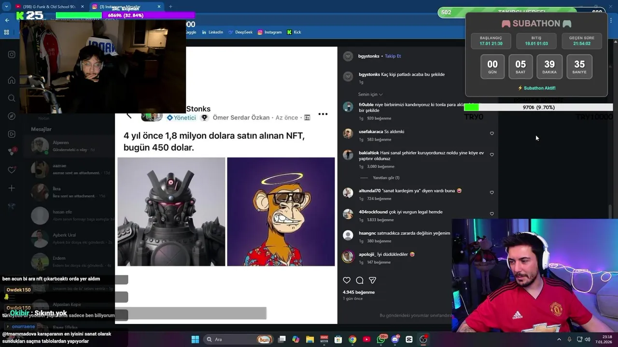The image size is (618, 347).
Task: Click the browser back arrow
Action: tap(7, 20)
